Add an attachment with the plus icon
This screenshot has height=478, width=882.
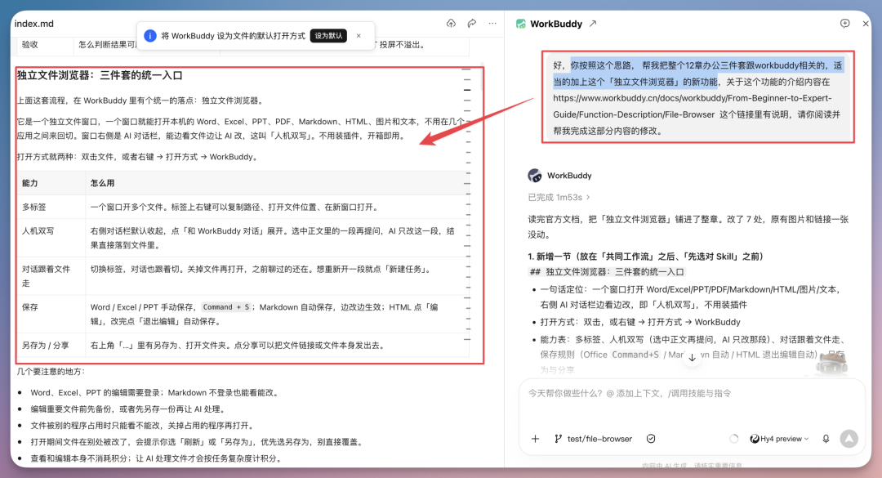pyautogui.click(x=535, y=439)
